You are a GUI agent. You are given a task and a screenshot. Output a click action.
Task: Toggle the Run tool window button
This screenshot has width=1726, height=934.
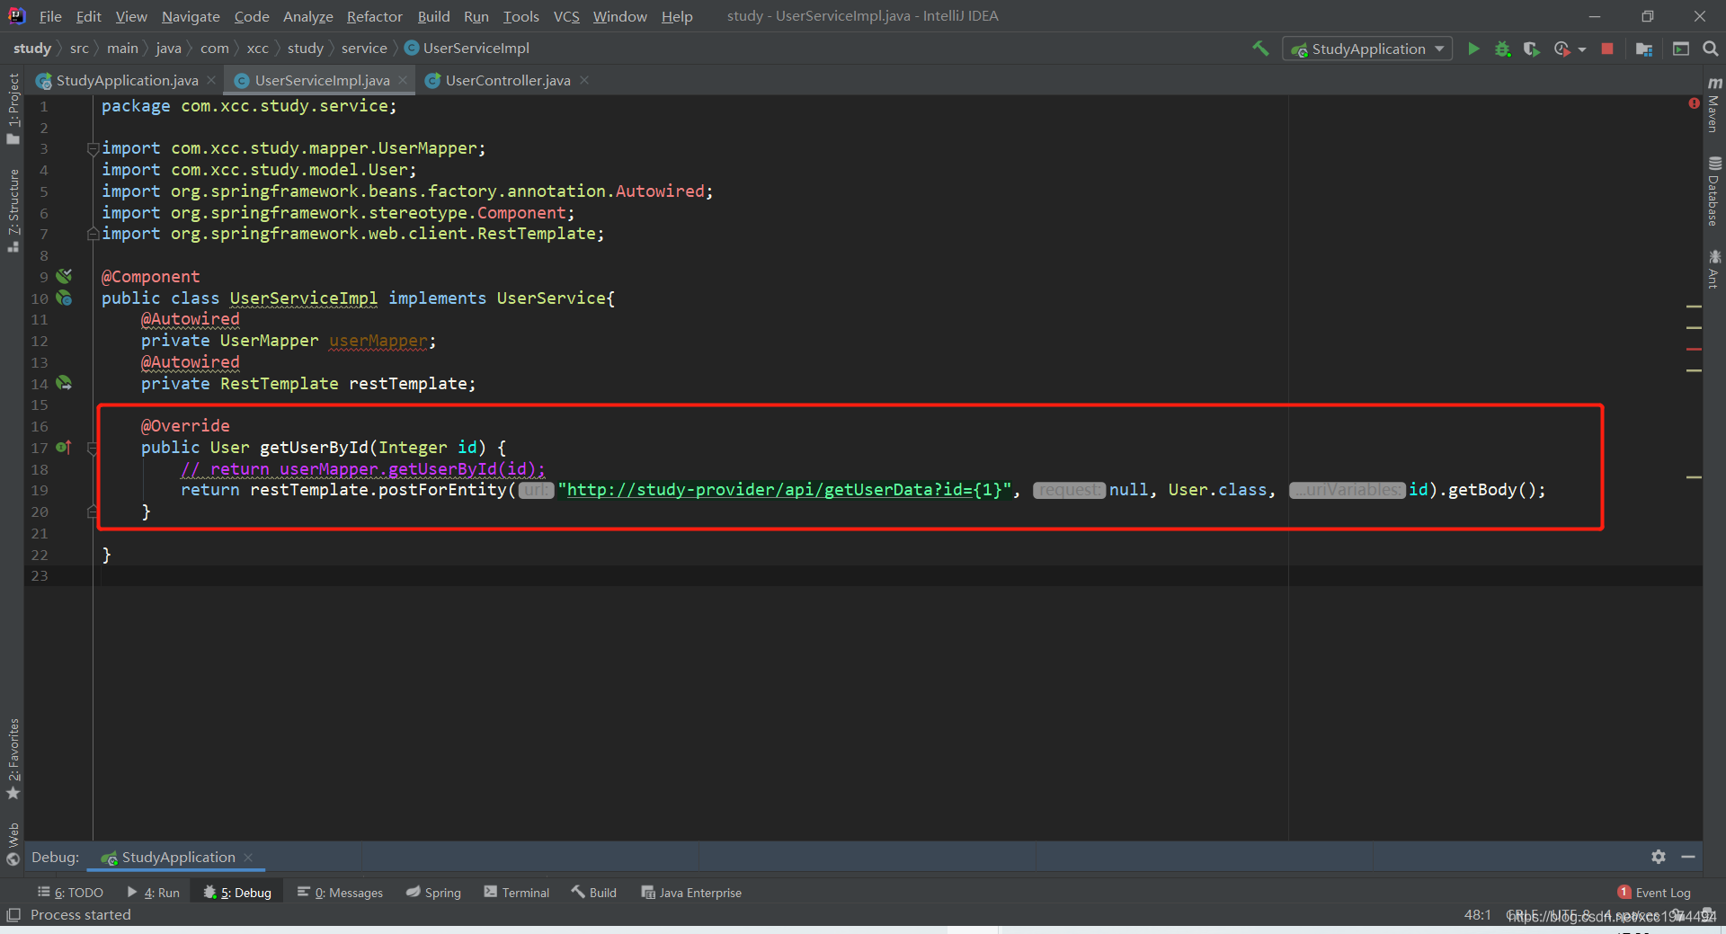click(x=154, y=892)
